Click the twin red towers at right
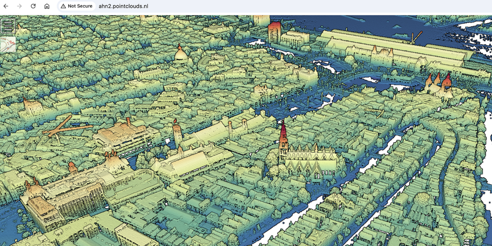This screenshot has width=492, height=246. coord(439,82)
